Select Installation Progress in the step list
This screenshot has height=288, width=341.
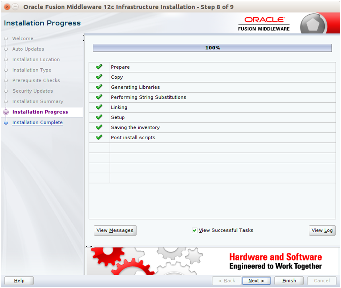[x=40, y=112]
